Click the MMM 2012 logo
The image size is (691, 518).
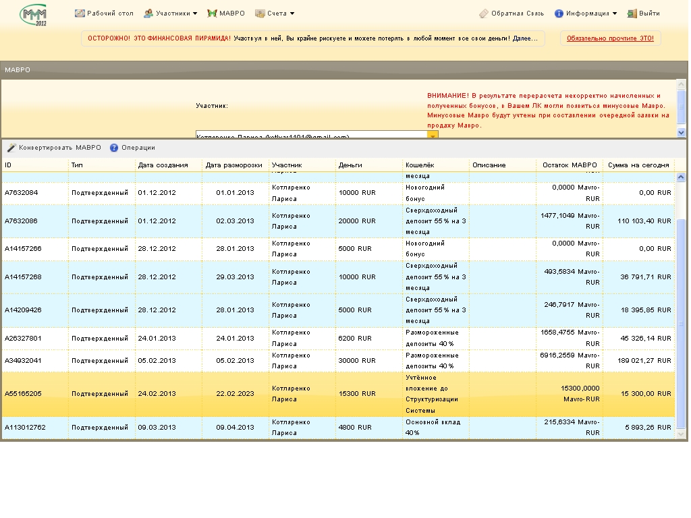pos(34,15)
